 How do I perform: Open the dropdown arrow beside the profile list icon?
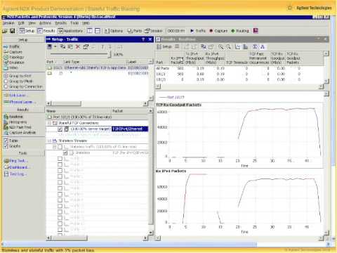(x=55, y=46)
